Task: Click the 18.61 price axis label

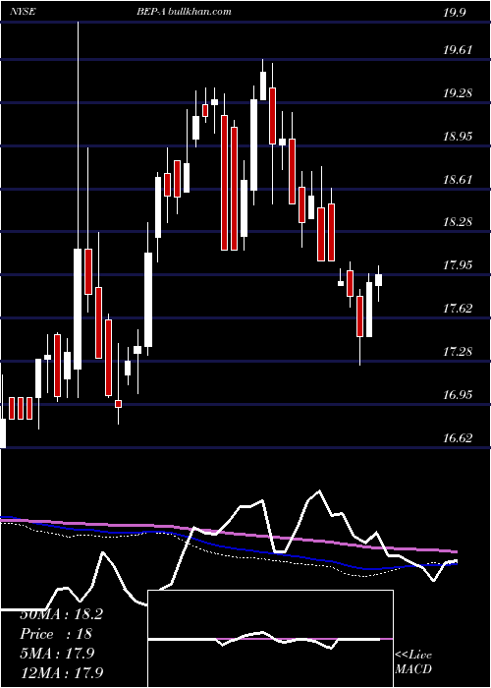Action: point(458,179)
